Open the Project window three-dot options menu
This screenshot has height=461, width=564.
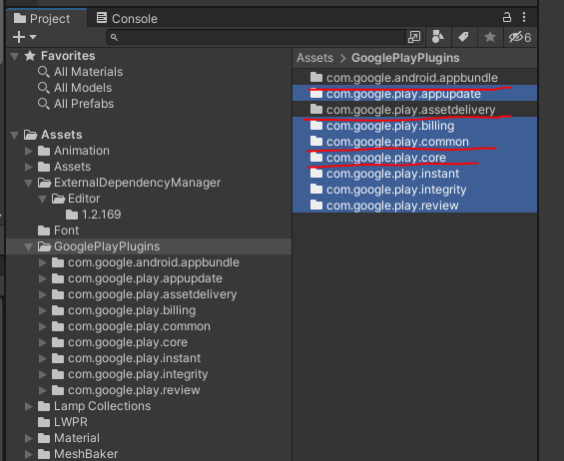[524, 17]
